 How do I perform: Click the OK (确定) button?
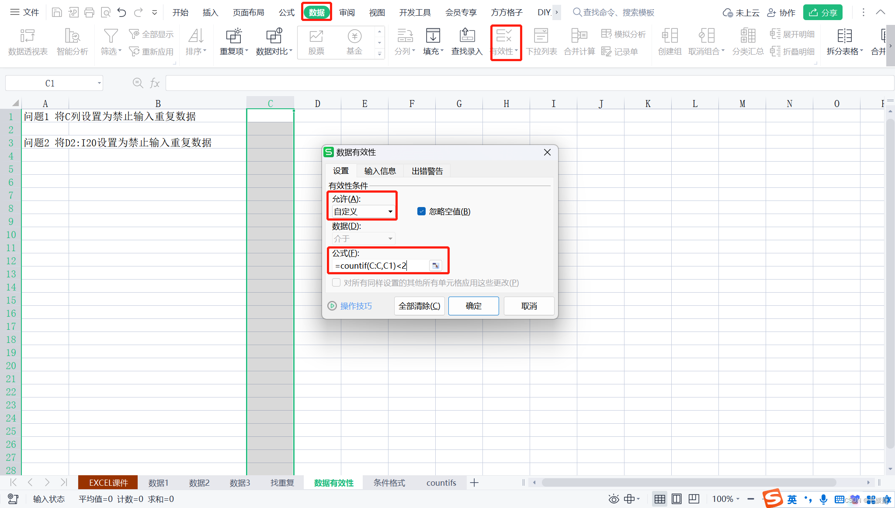point(473,306)
